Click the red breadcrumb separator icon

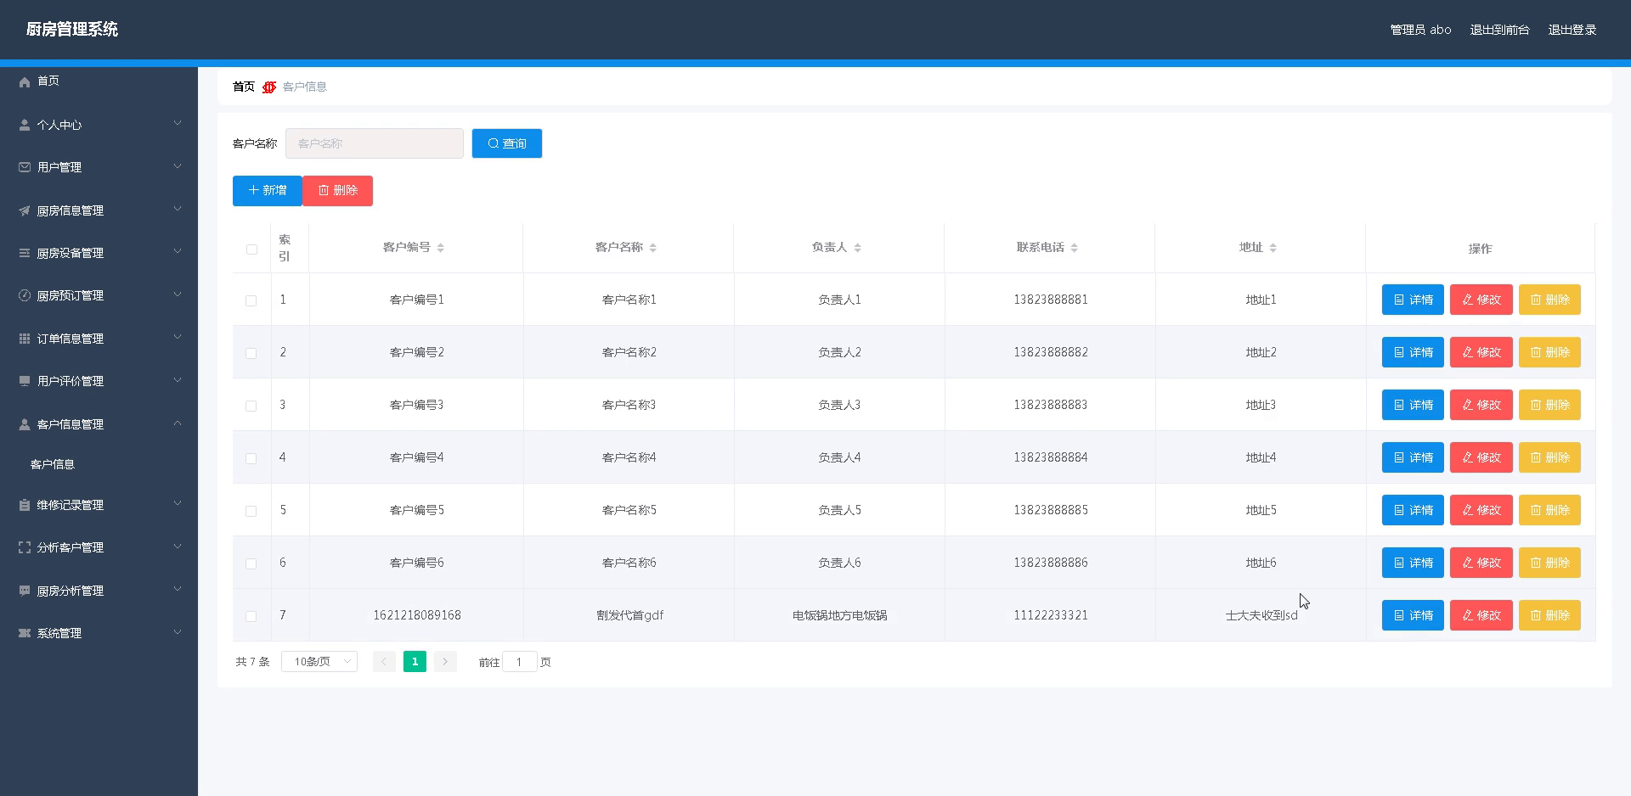pyautogui.click(x=269, y=87)
